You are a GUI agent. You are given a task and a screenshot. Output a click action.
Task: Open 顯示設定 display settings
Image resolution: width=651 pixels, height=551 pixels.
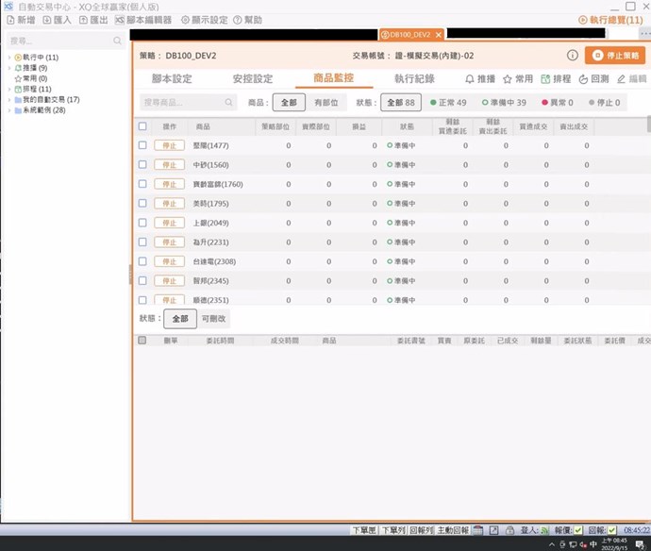pos(205,20)
